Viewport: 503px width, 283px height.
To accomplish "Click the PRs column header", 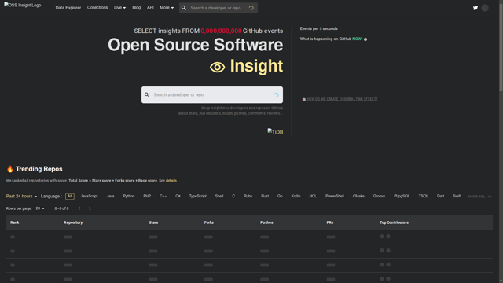I will point(330,222).
